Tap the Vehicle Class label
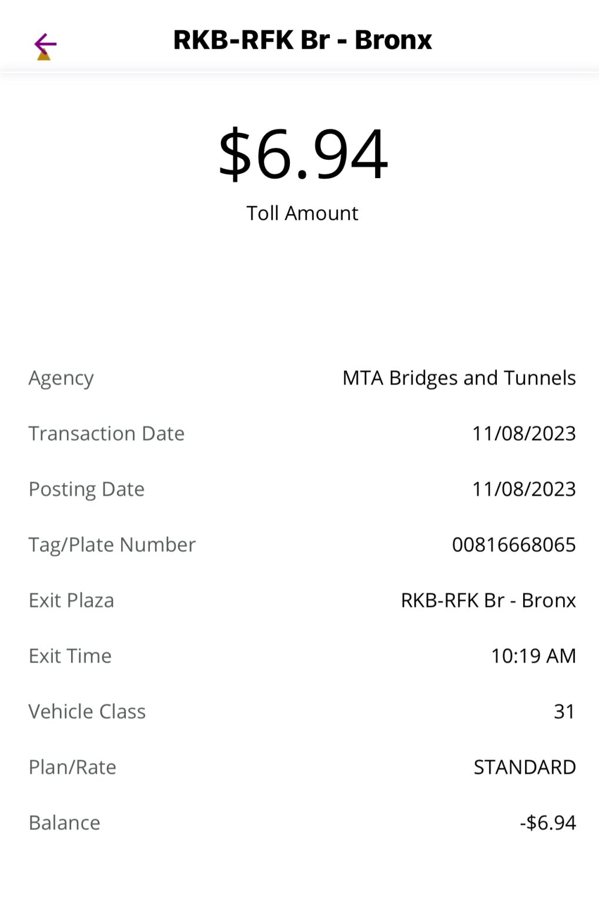The image size is (599, 903). [x=87, y=711]
